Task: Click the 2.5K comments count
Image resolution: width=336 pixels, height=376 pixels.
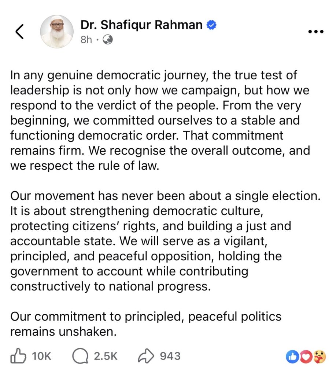Action: click(106, 356)
